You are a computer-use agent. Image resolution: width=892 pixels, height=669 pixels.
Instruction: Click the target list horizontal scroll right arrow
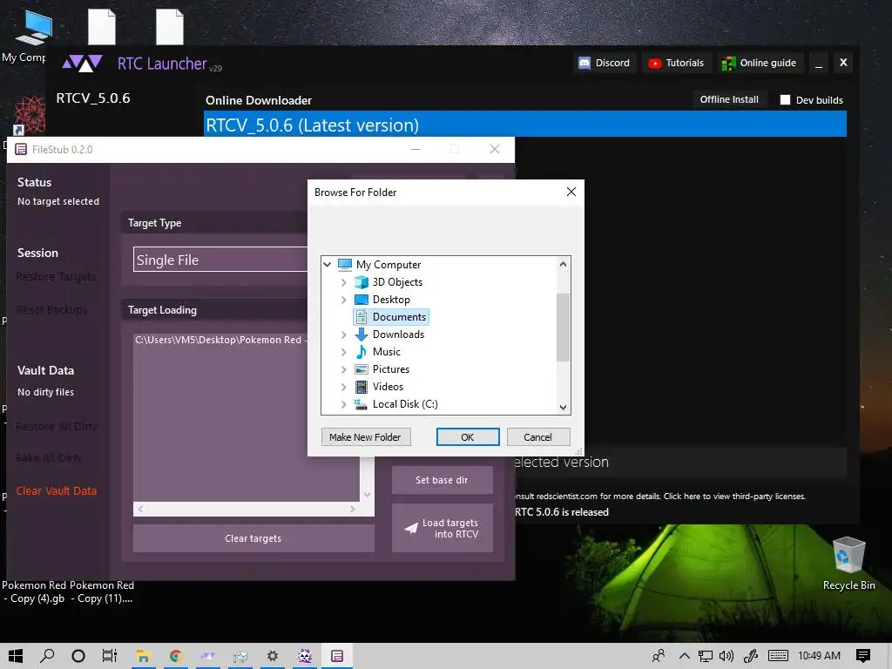353,509
